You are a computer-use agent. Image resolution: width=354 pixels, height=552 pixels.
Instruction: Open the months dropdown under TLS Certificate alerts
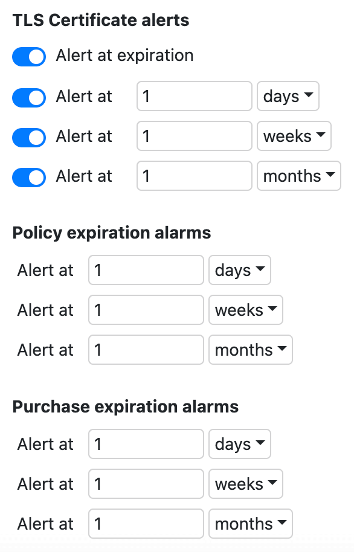pyautogui.click(x=298, y=176)
